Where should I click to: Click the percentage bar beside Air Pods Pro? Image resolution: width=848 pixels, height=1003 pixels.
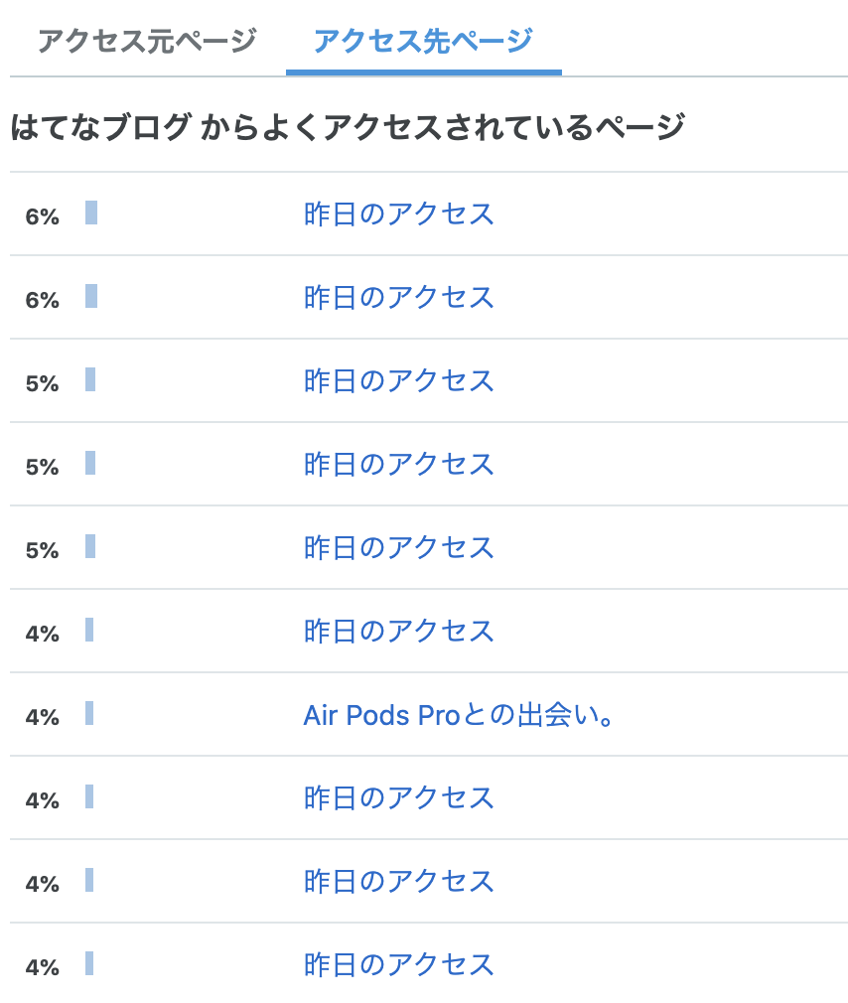coord(89,714)
